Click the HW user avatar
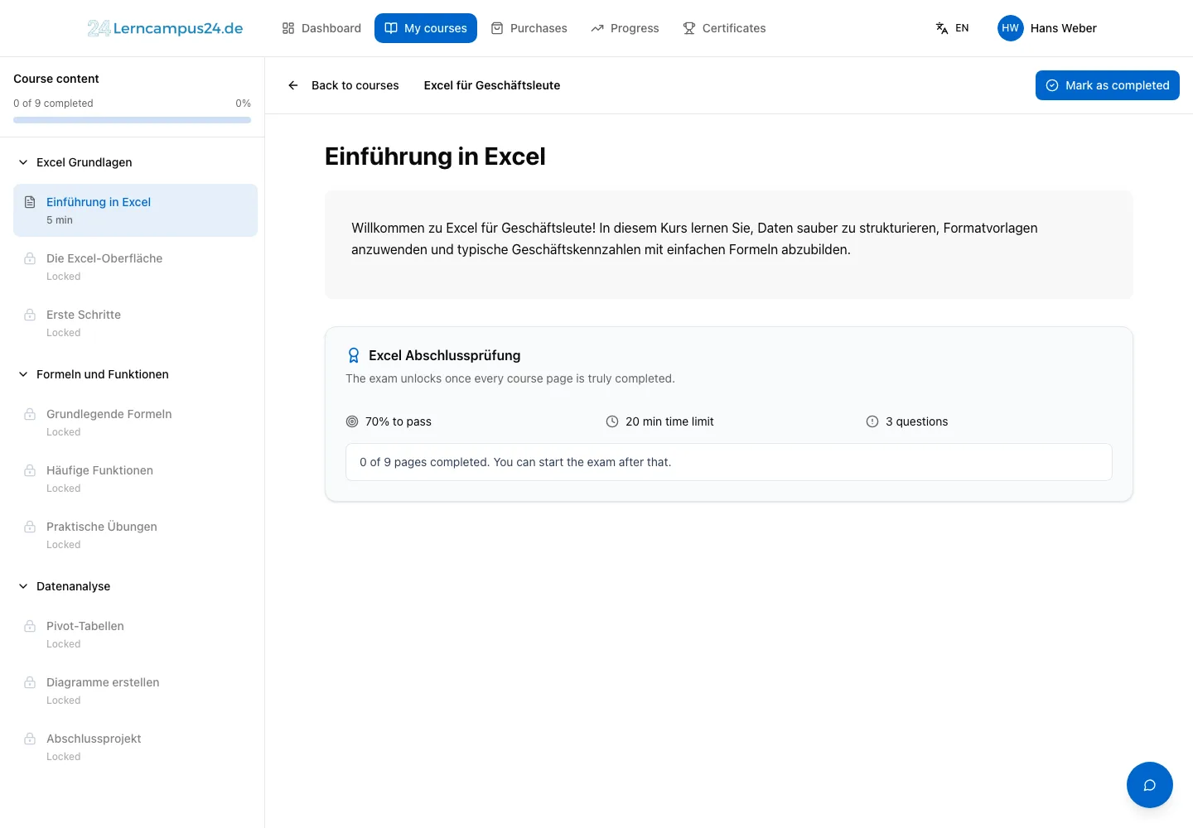The image size is (1193, 828). (x=1011, y=28)
